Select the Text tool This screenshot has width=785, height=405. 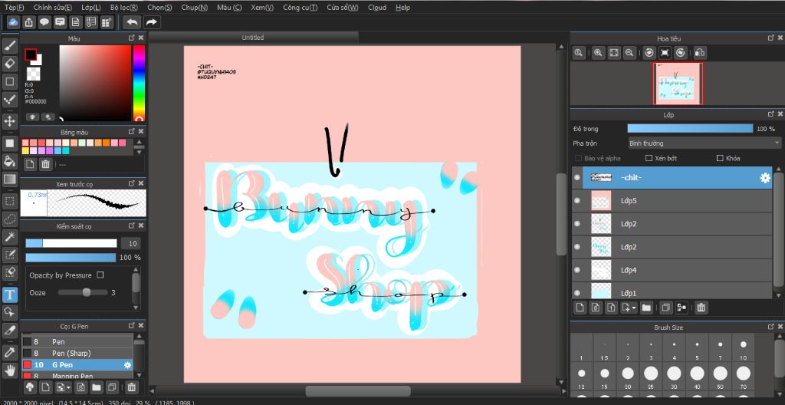tap(9, 295)
